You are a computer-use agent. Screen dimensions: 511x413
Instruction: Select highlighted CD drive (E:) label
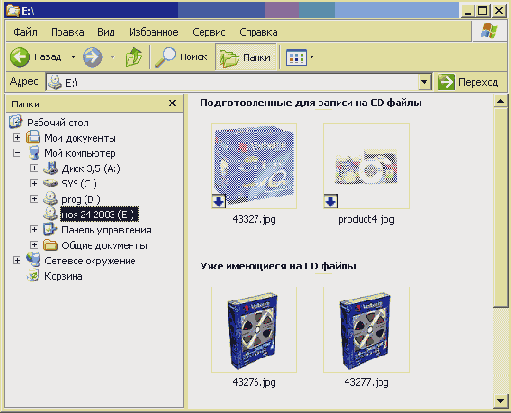[x=99, y=214]
